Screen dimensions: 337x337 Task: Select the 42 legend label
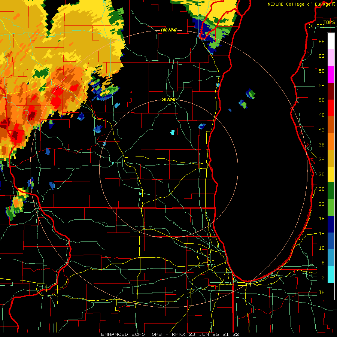coord(322,130)
